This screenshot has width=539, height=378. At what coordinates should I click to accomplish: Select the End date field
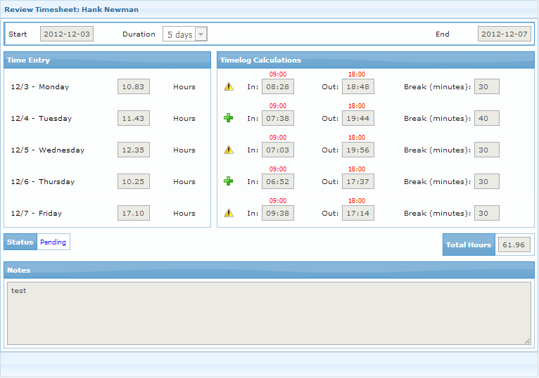coord(504,34)
